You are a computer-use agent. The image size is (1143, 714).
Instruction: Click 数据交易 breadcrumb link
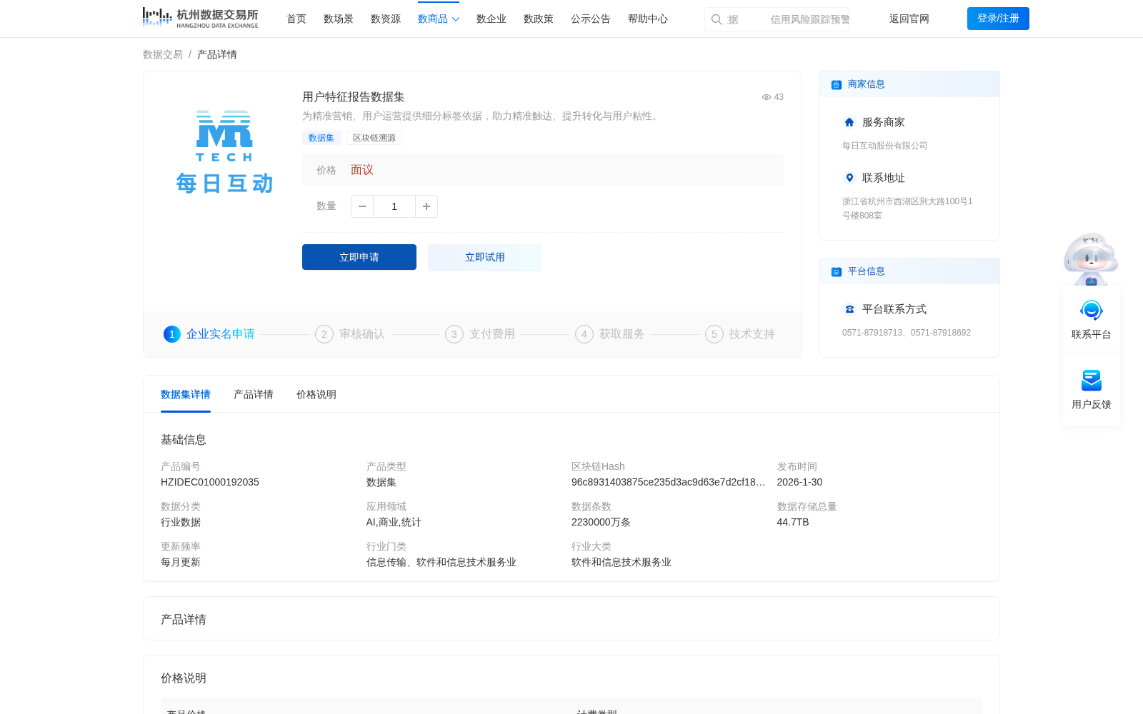[163, 54]
